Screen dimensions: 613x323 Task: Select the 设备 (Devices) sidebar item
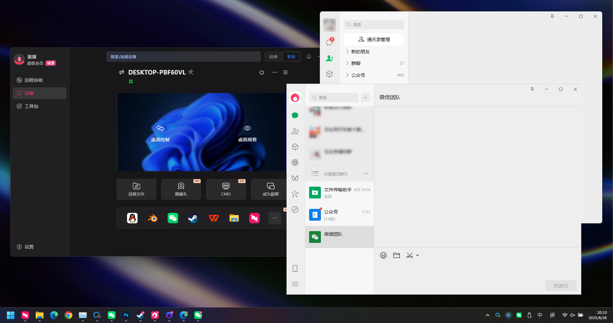[39, 93]
